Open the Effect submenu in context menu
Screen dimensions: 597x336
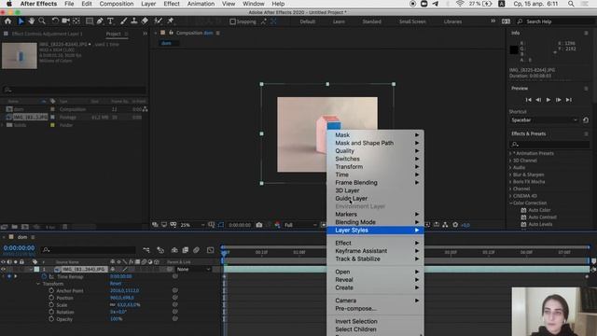click(375, 243)
